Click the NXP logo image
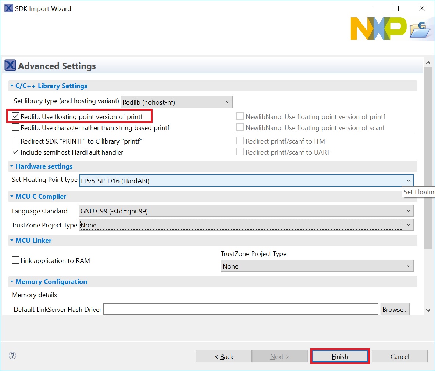This screenshot has height=371, width=435. (378, 29)
